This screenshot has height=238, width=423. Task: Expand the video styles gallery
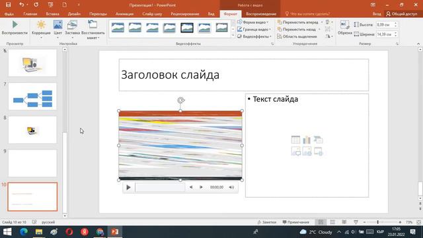point(233,35)
